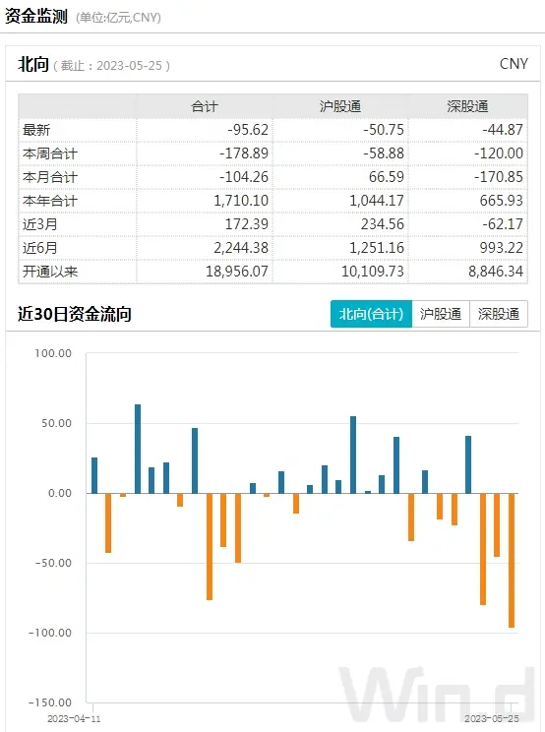Click the first blue bar for 2023-04-11
Screen dimensions: 545x732
pos(94,475)
